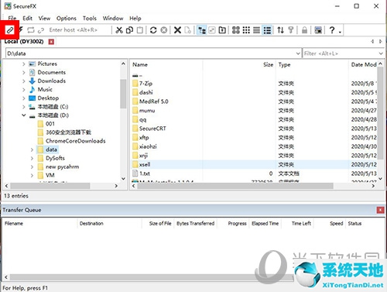Click the Cut scissors icon
This screenshot has width=387, height=292.
(118, 30)
